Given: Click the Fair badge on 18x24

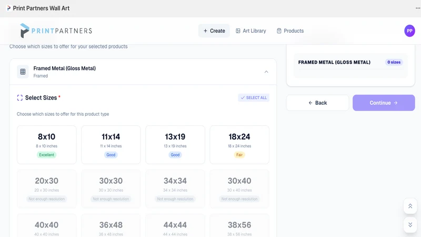Looking at the screenshot, I should pyautogui.click(x=239, y=155).
